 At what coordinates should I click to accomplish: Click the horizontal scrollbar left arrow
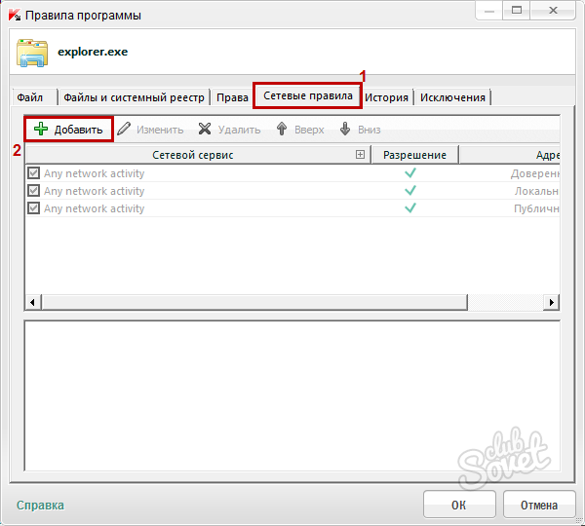pos(32,303)
